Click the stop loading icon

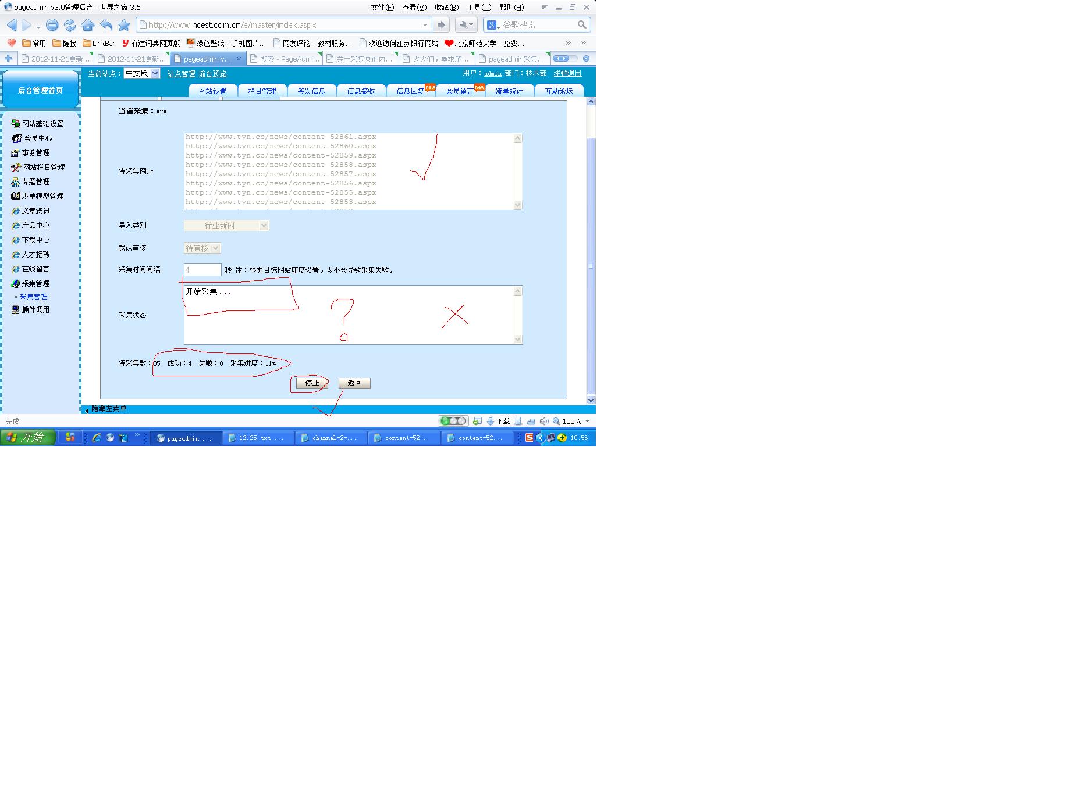click(52, 25)
